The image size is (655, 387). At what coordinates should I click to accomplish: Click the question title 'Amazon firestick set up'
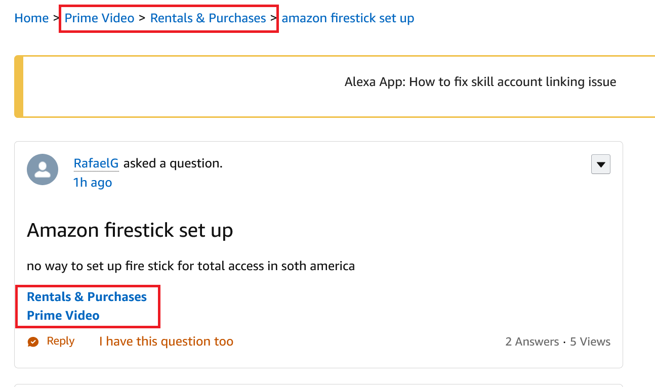pyautogui.click(x=130, y=230)
